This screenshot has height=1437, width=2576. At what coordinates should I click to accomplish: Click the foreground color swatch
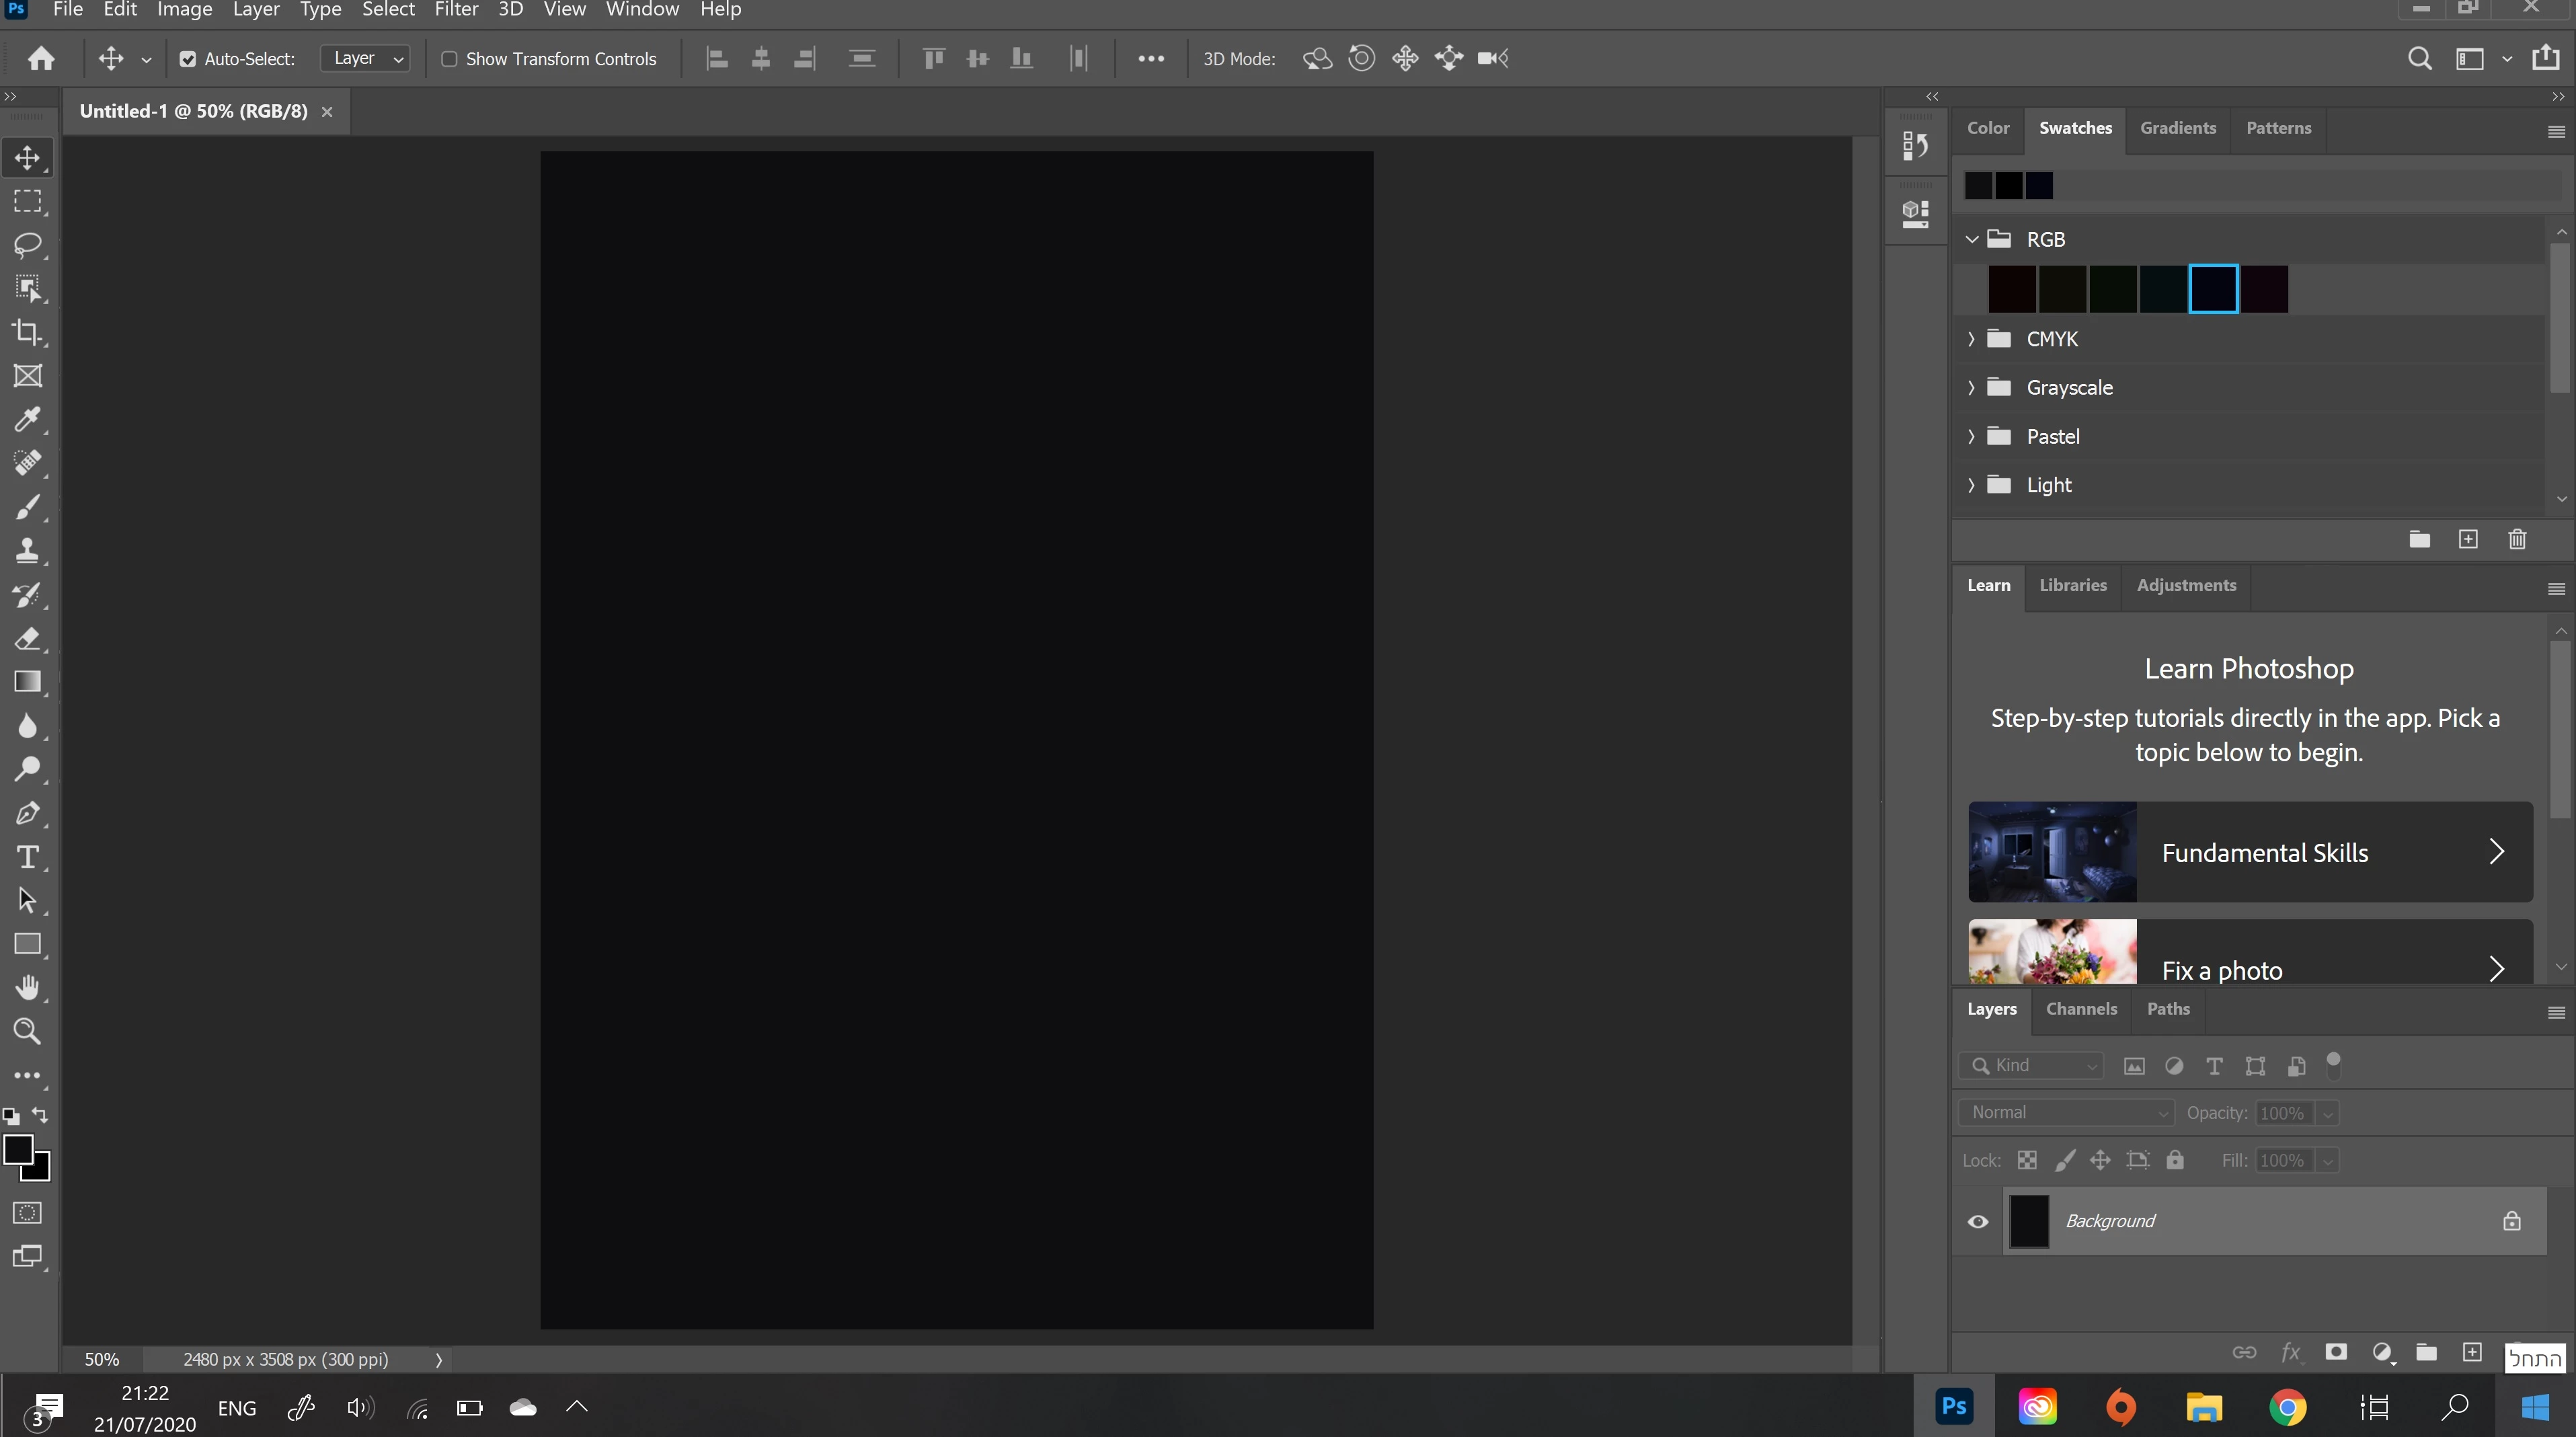coord(17,1149)
